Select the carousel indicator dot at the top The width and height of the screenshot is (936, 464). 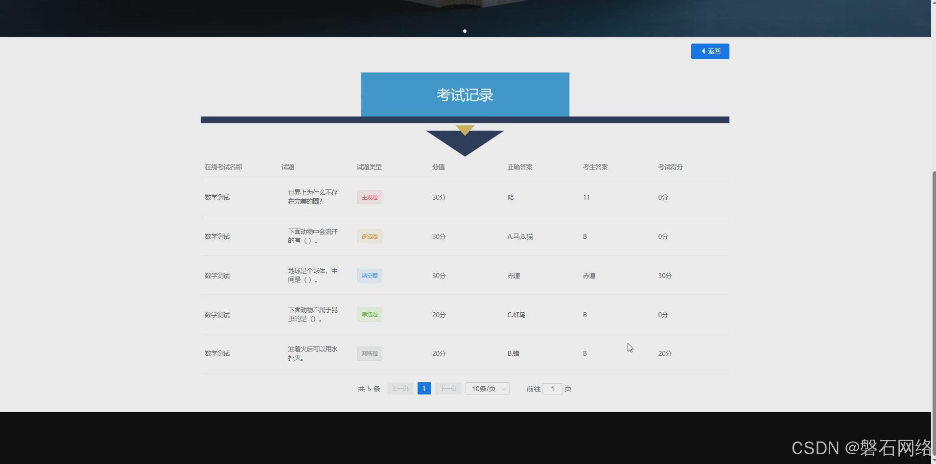point(464,31)
